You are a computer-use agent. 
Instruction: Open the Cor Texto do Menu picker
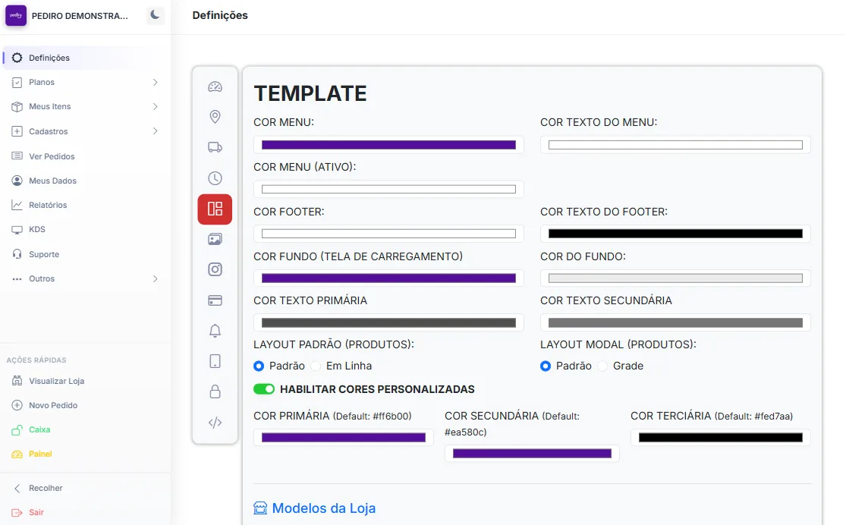(x=675, y=145)
